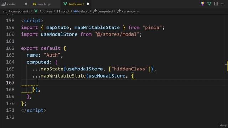Open script symbol in breadcrumb
The height and width of the screenshot is (128, 228).
[x=65, y=11]
